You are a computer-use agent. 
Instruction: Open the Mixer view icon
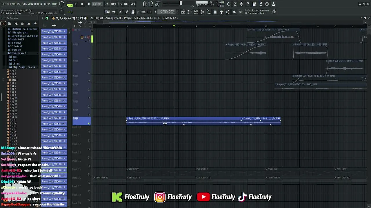tap(202, 12)
